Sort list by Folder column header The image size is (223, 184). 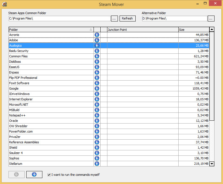tap(51, 30)
